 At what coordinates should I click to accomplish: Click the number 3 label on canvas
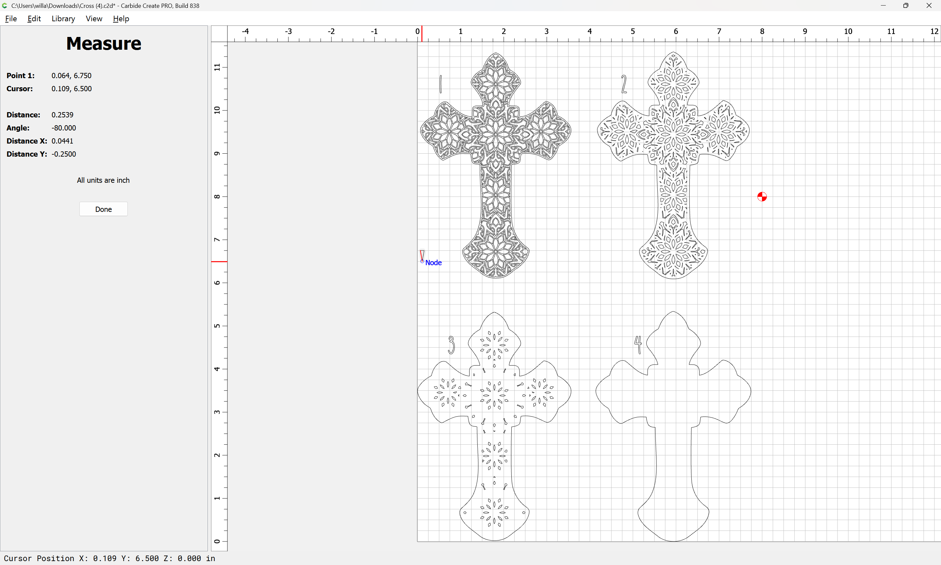(x=451, y=345)
